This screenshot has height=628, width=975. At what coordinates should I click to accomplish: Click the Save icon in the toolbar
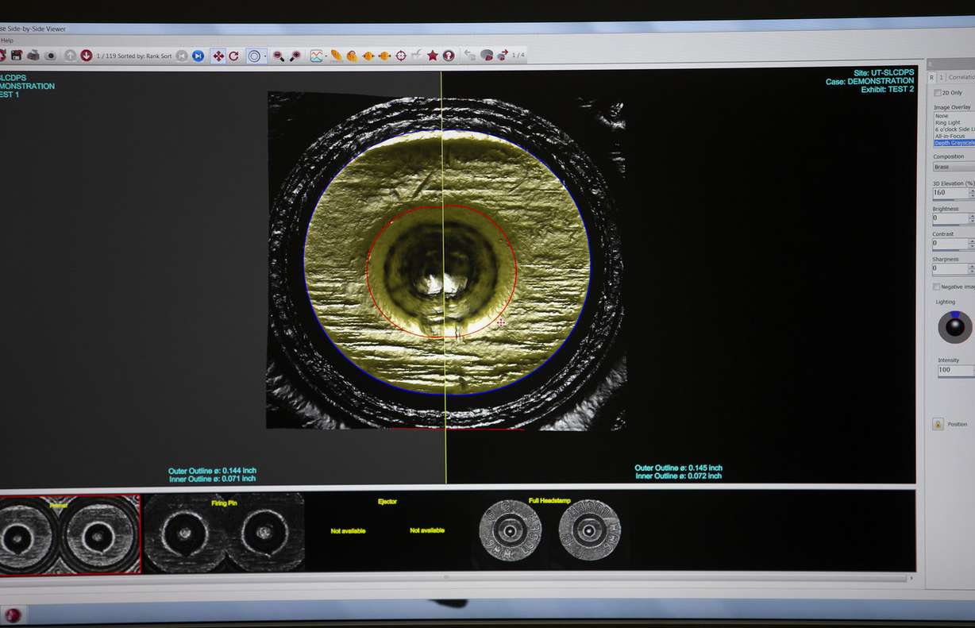tap(17, 55)
